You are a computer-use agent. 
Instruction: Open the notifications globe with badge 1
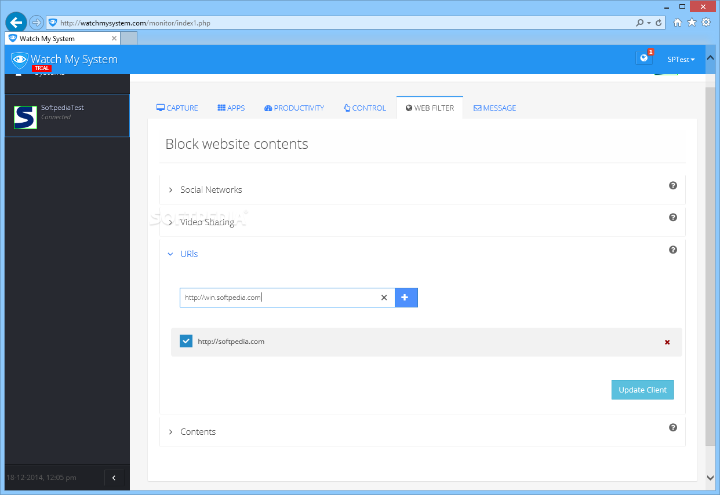coord(643,58)
